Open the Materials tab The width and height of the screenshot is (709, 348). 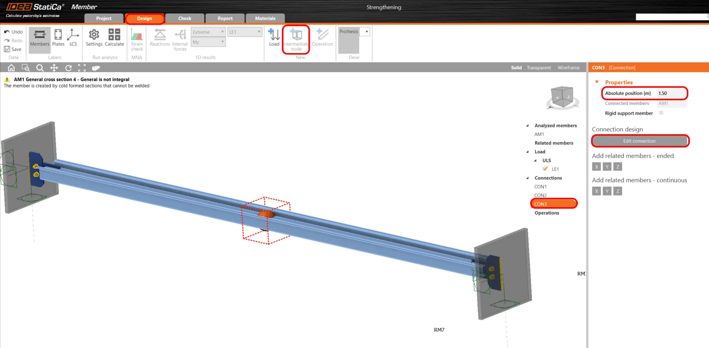pos(265,19)
